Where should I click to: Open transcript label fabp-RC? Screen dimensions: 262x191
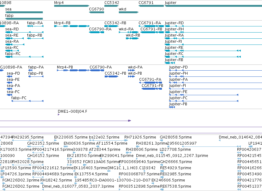13,54
